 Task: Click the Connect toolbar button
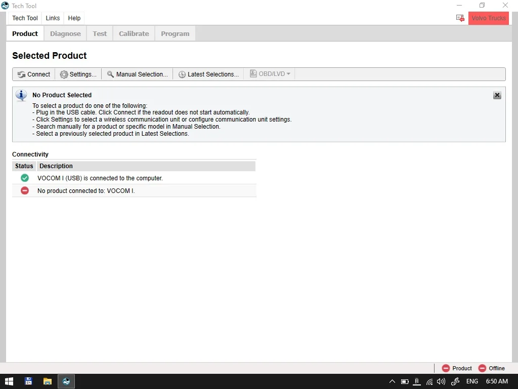click(x=34, y=74)
